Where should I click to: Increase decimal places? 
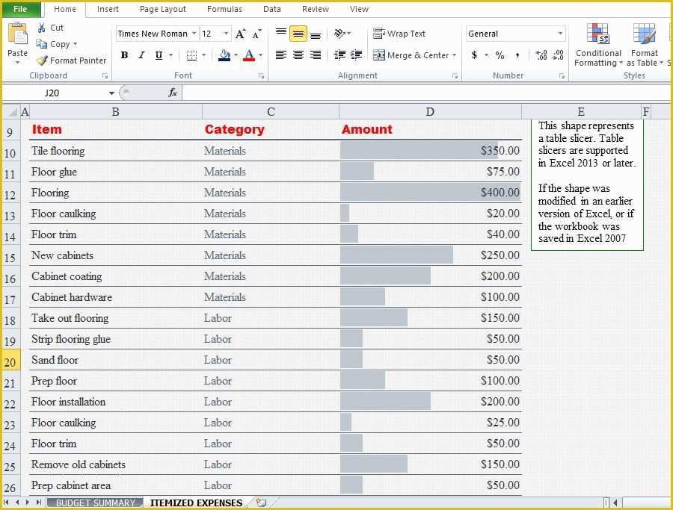pos(541,55)
